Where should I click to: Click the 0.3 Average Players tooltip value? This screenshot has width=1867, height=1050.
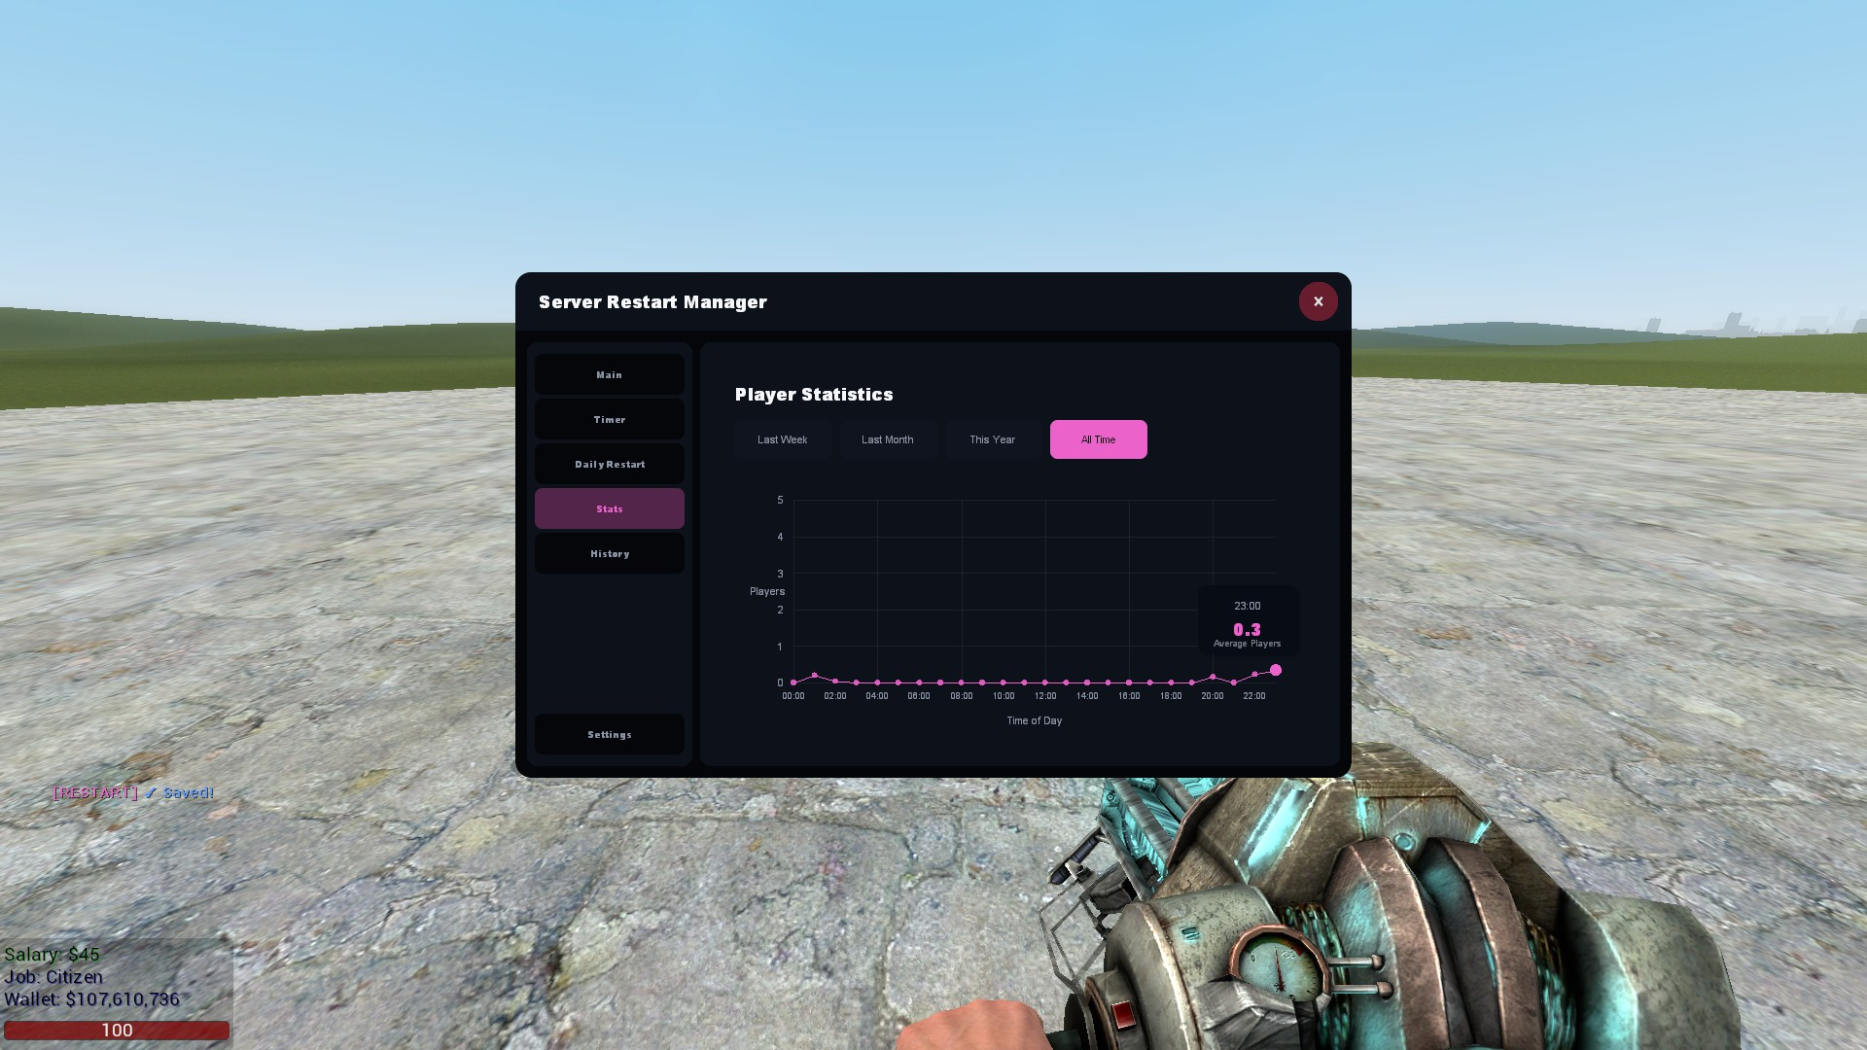(x=1247, y=630)
